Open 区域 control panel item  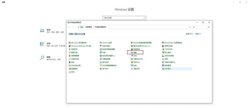click(134, 56)
